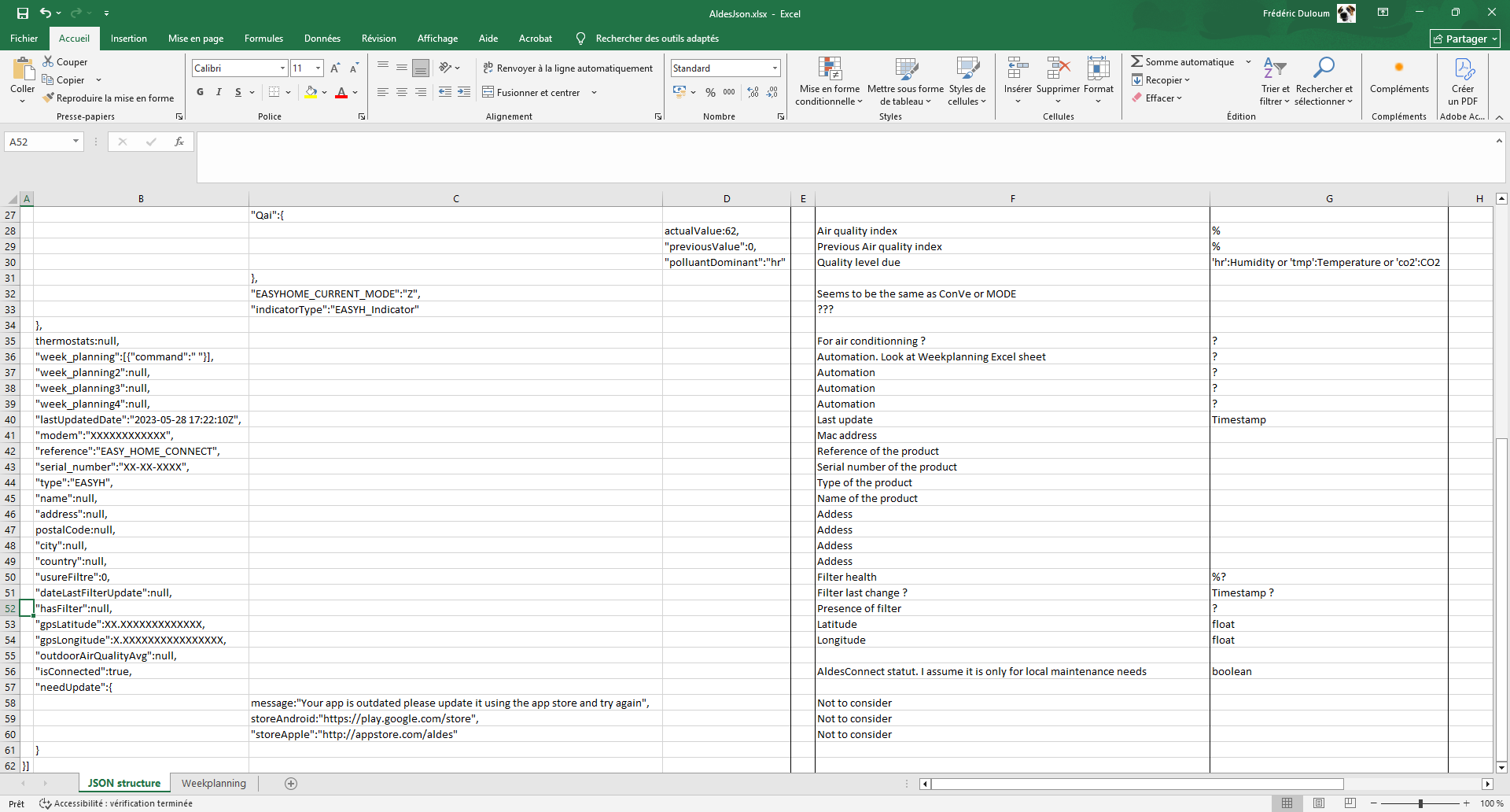Open the Name Box dropdown arrow

75,142
